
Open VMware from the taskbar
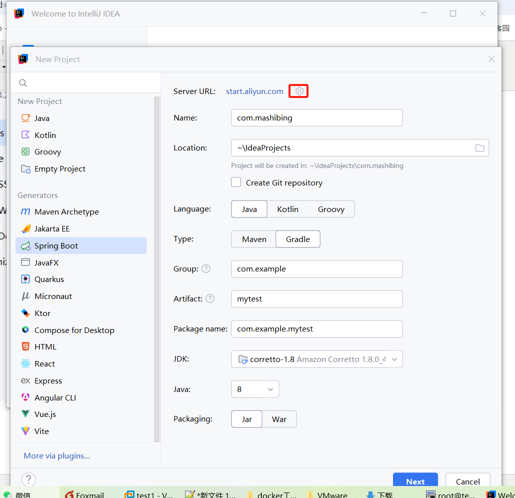[327, 494]
